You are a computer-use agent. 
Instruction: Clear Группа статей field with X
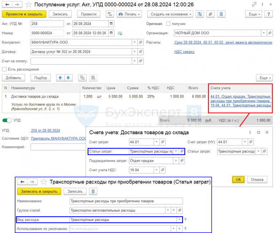[x=174, y=210]
